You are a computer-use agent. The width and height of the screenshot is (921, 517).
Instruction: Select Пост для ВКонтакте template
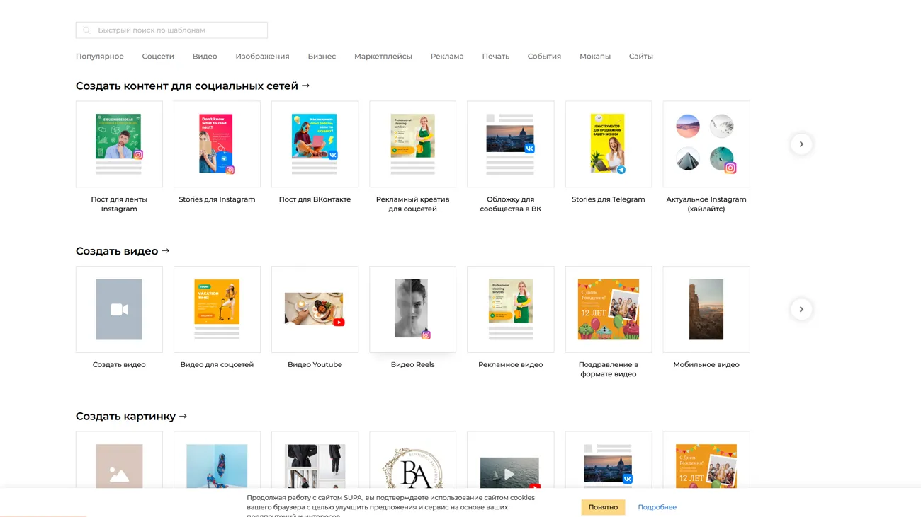315,144
